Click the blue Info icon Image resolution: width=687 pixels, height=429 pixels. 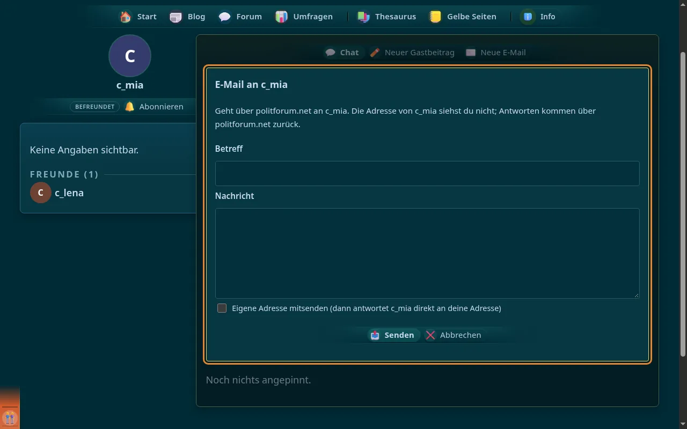click(x=528, y=17)
